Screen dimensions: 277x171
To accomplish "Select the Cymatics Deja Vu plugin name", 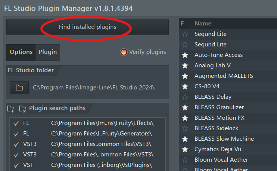I will [218, 149].
